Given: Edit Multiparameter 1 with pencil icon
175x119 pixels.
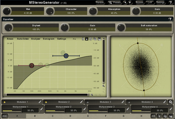Looking at the screenshot, I should [x=41, y=109].
